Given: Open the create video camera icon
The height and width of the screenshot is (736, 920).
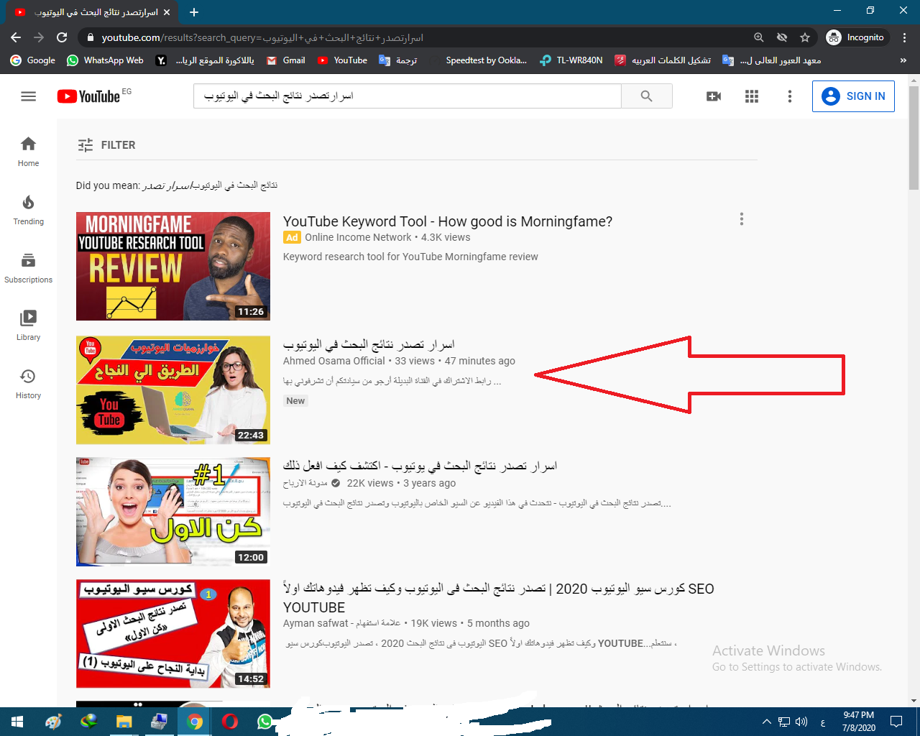Looking at the screenshot, I should pos(714,96).
